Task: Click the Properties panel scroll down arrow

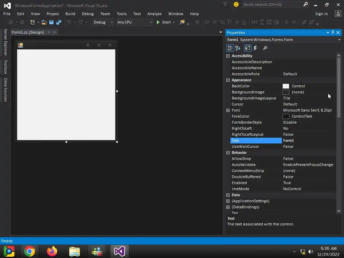Action: point(339,211)
